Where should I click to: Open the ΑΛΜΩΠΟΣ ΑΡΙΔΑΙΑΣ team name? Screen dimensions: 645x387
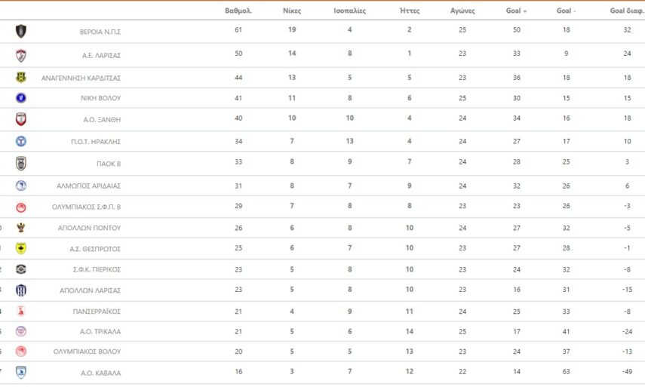89,186
